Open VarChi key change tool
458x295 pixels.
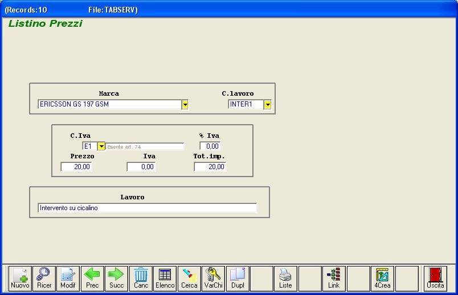coord(213,278)
